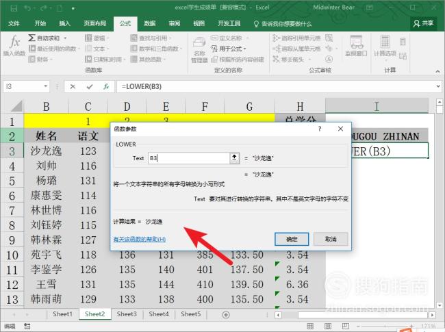Click the Calculate Sheet icon
This screenshot has width=445, height=332.
[x=403, y=56]
